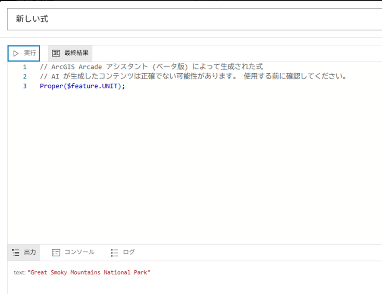Select line number 3 in the gutter
The height and width of the screenshot is (294, 382).
pyautogui.click(x=25, y=86)
